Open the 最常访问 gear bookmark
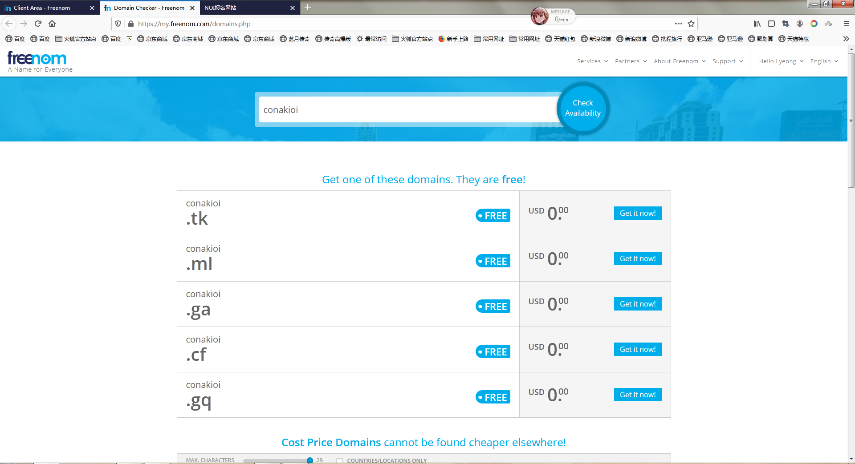The image size is (855, 464). [371, 39]
